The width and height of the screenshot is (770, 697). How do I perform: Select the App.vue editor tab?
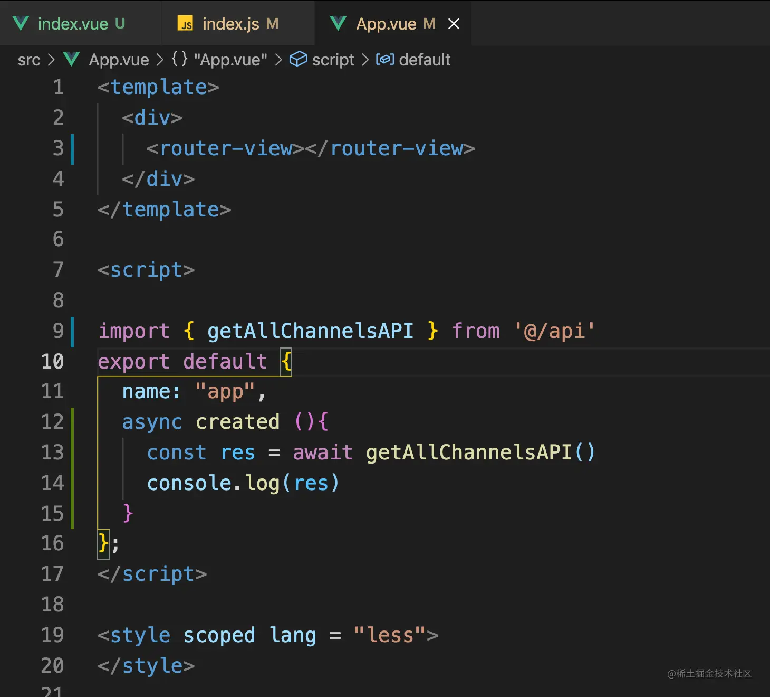click(393, 23)
